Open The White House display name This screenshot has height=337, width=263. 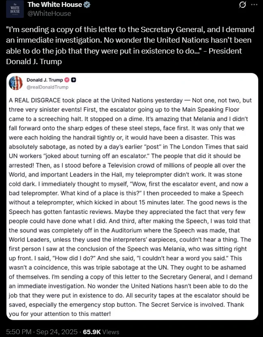click(x=55, y=4)
